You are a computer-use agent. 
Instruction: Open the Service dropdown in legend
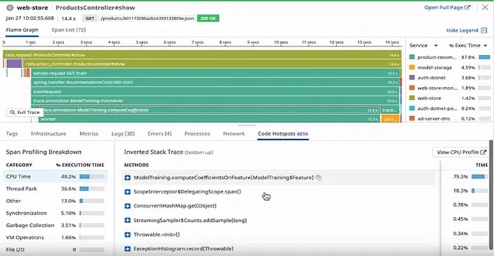[424, 46]
